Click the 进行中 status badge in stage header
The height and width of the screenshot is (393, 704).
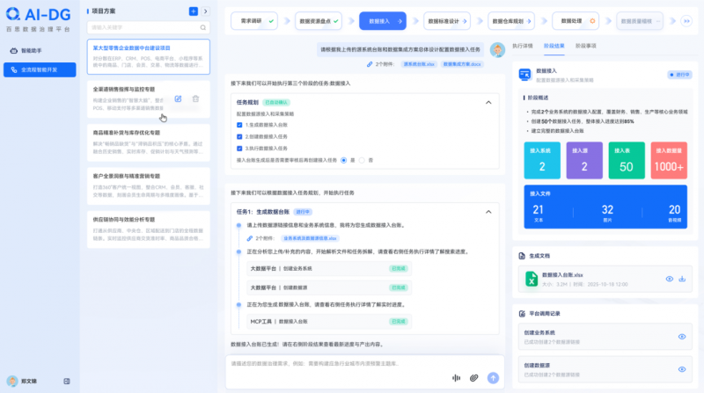point(679,75)
